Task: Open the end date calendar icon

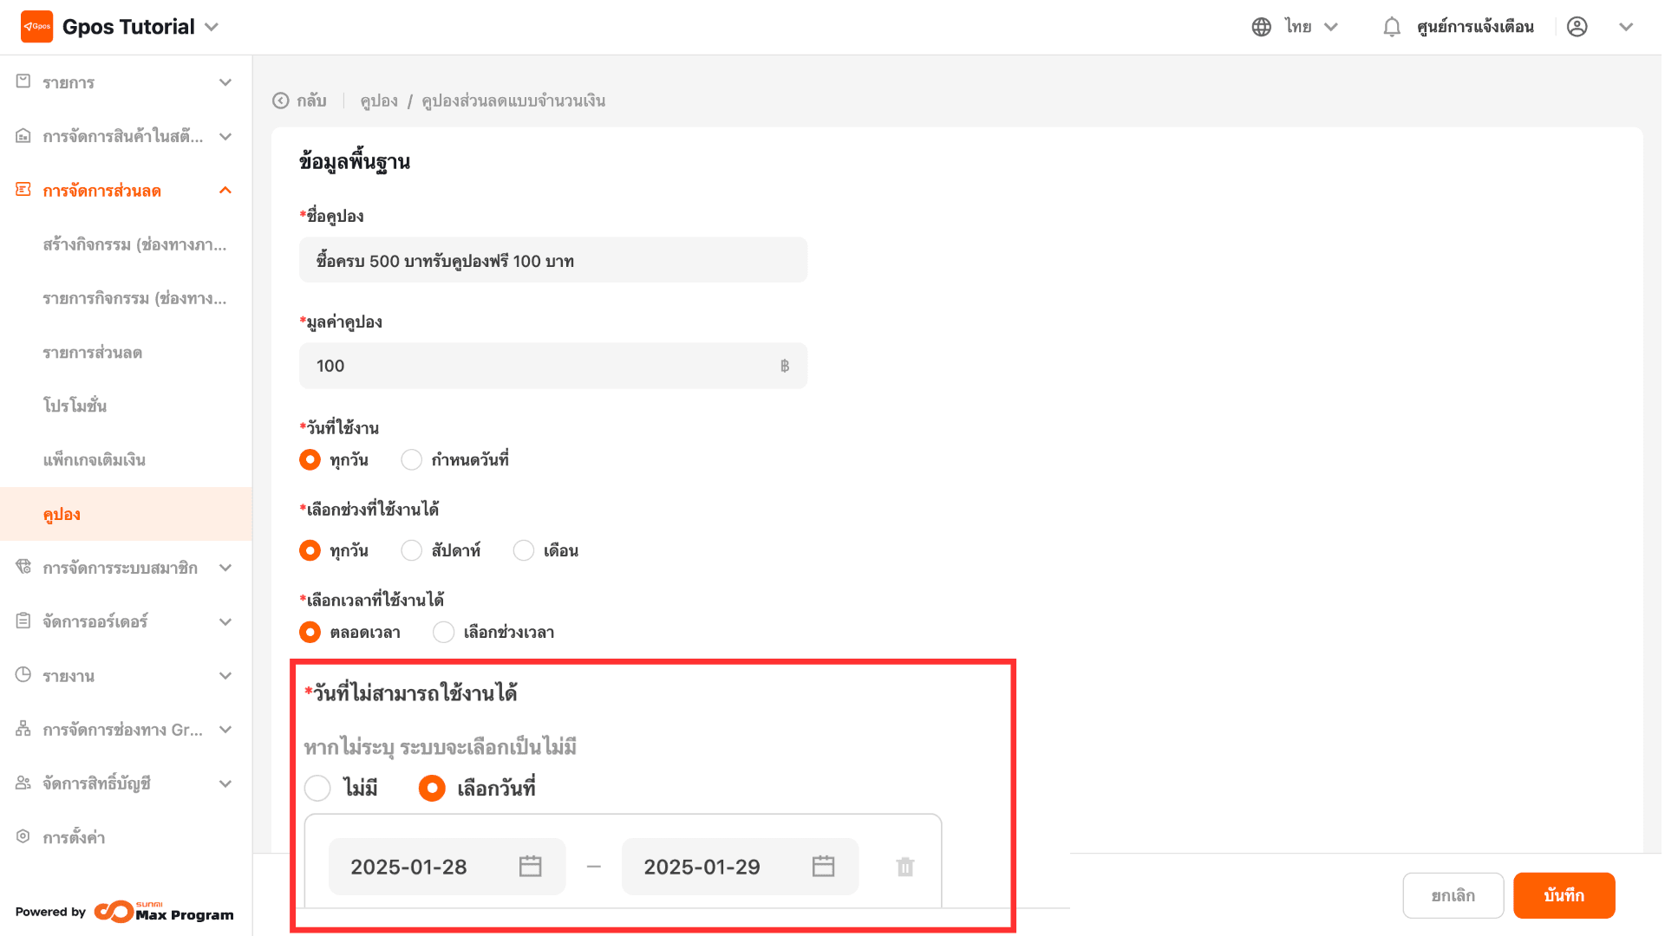Action: [x=823, y=867]
